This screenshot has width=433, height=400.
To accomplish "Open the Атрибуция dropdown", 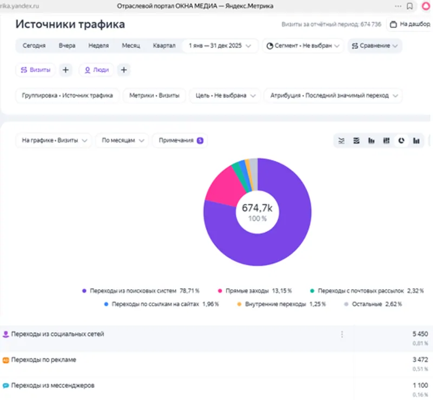I will point(332,95).
